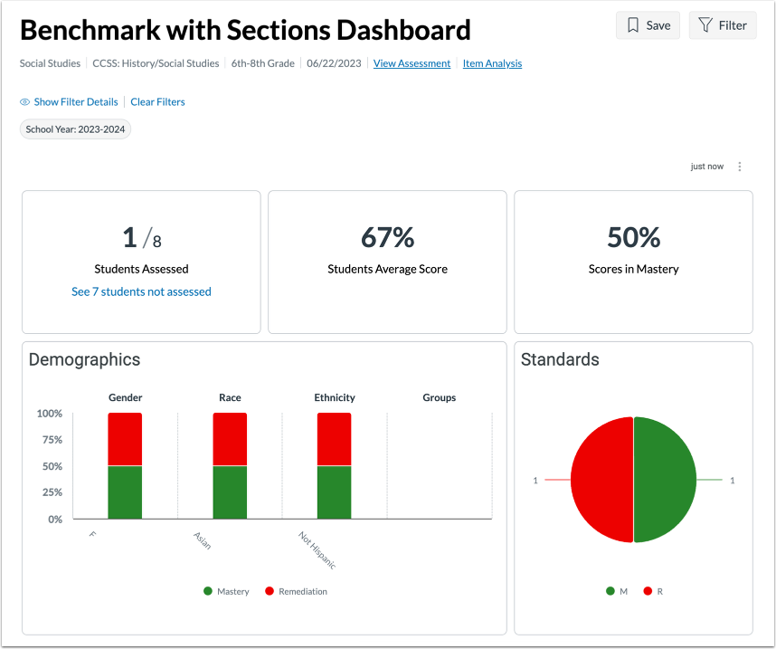
Task: Open View Assessment link
Action: [x=412, y=63]
